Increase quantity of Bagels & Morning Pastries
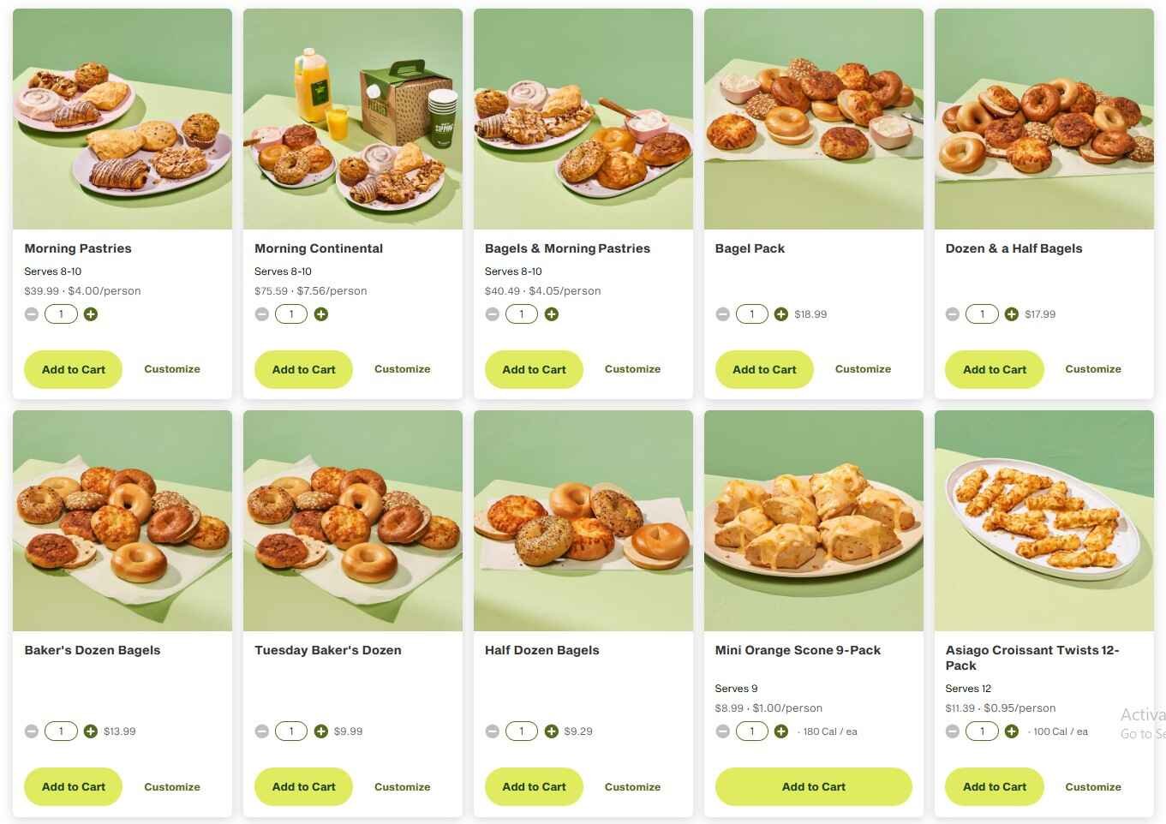The height and width of the screenshot is (824, 1166). (551, 313)
